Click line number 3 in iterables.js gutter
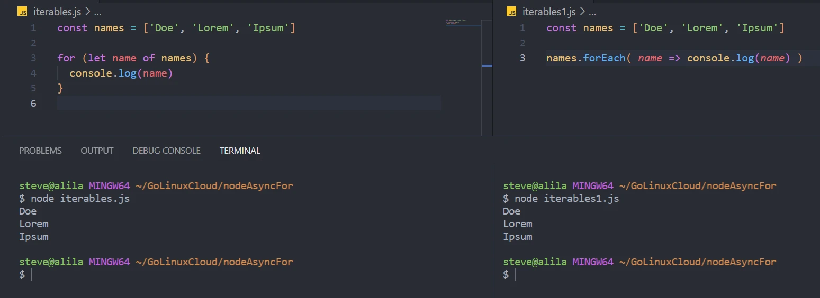Viewport: 820px width, 298px height. coord(33,58)
